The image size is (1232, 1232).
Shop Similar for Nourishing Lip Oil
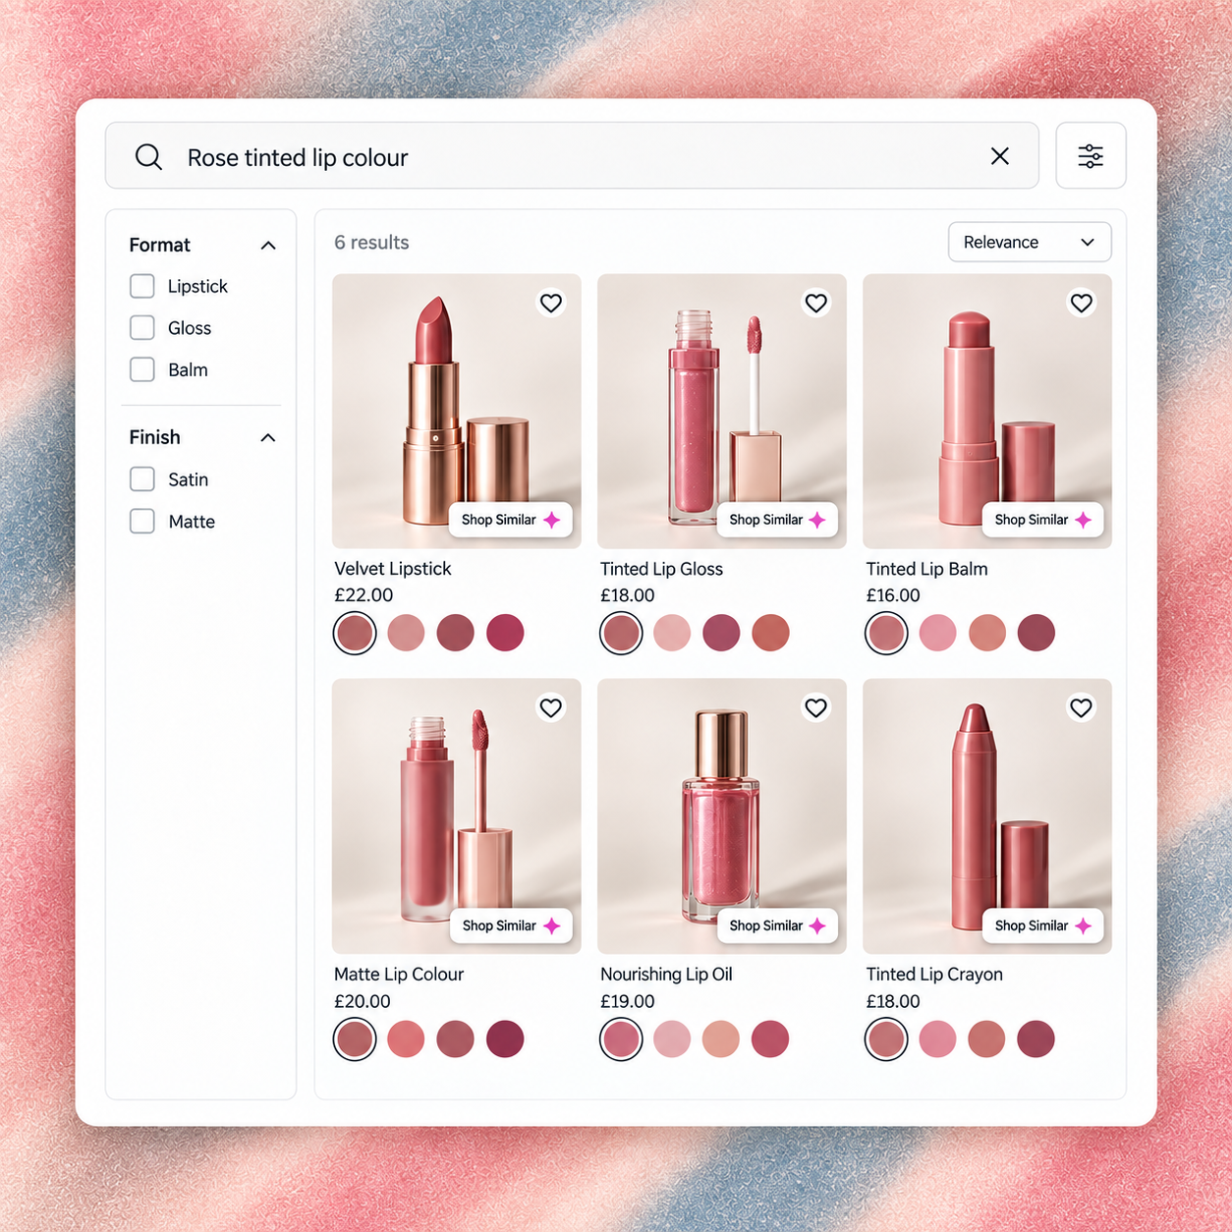click(777, 925)
